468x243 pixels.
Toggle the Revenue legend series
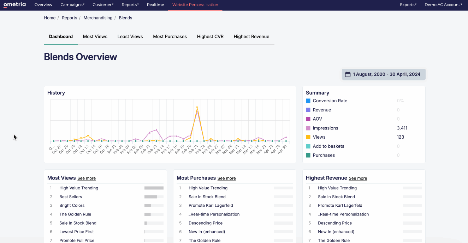[322, 110]
